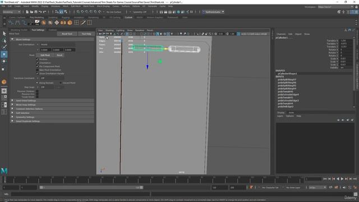The image size is (359, 202).
Task: Toggle the Orientation checkbox
Action: point(38,63)
